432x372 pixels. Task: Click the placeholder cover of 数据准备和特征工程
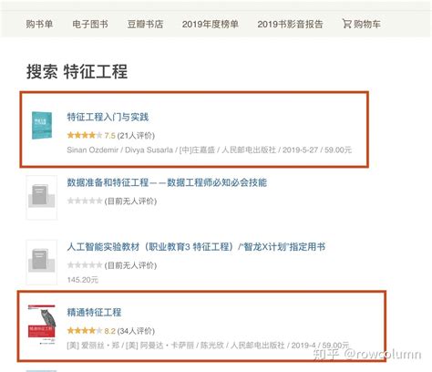coord(42,197)
